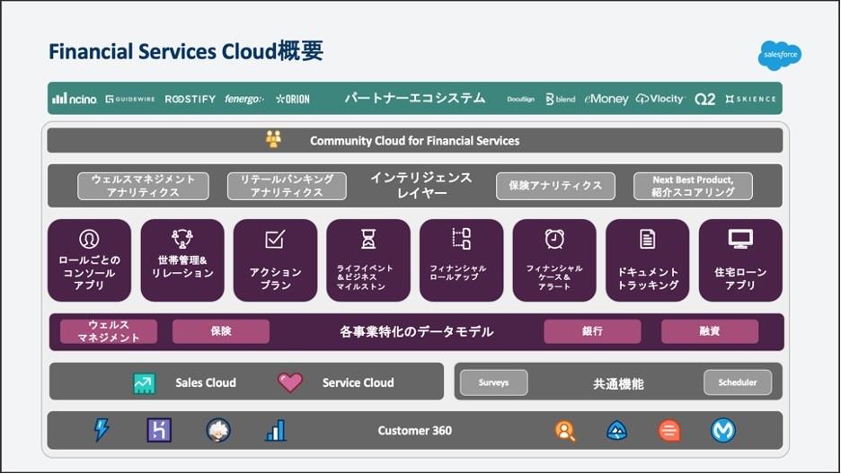841x474 pixels.
Task: Click the Customer 360 label
Action: 414,431
